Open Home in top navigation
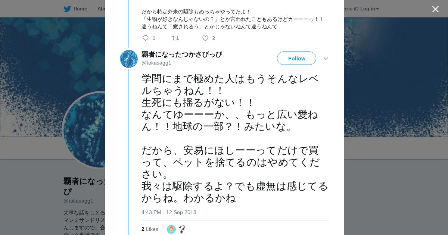Image resolution: width=448 pixels, height=235 pixels. tap(80, 9)
